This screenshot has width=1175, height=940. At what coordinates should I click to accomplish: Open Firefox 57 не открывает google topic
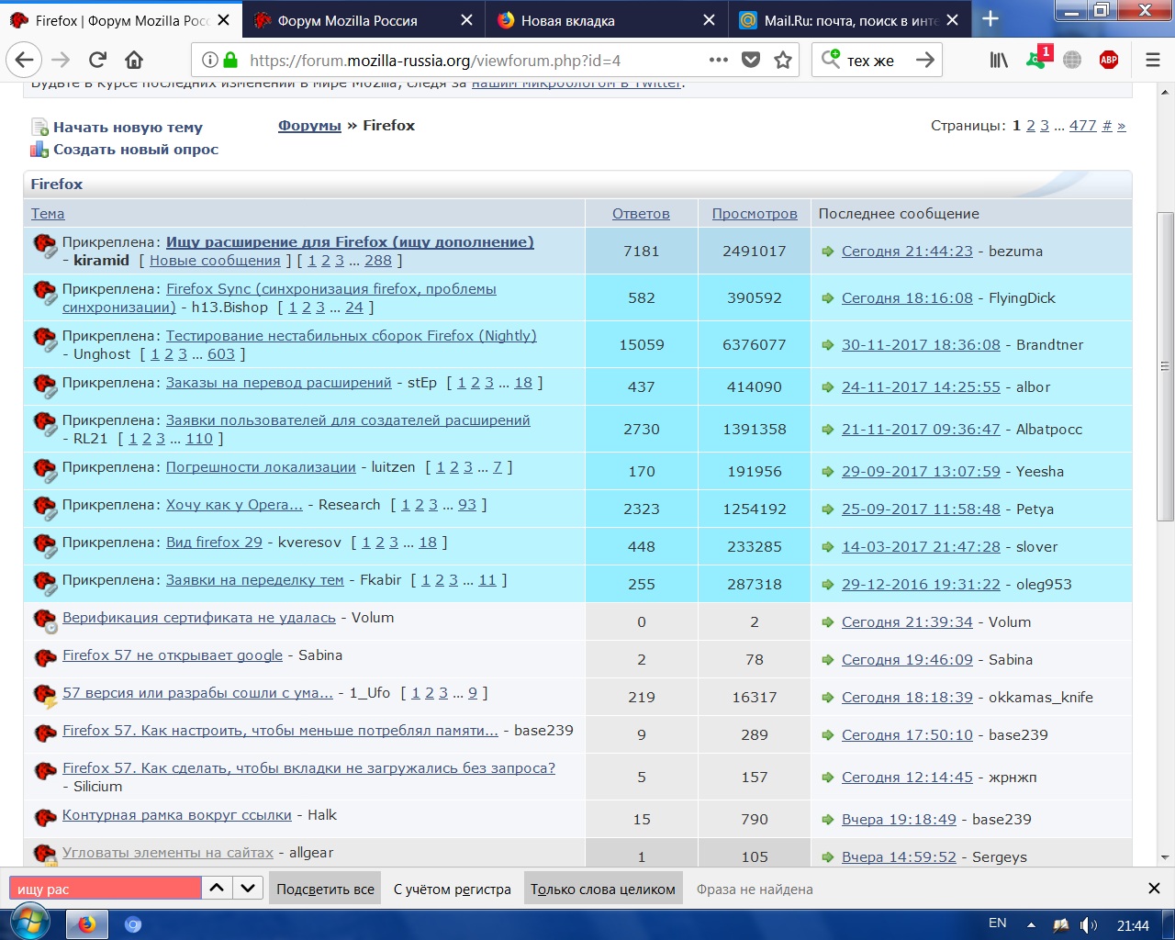coord(173,655)
